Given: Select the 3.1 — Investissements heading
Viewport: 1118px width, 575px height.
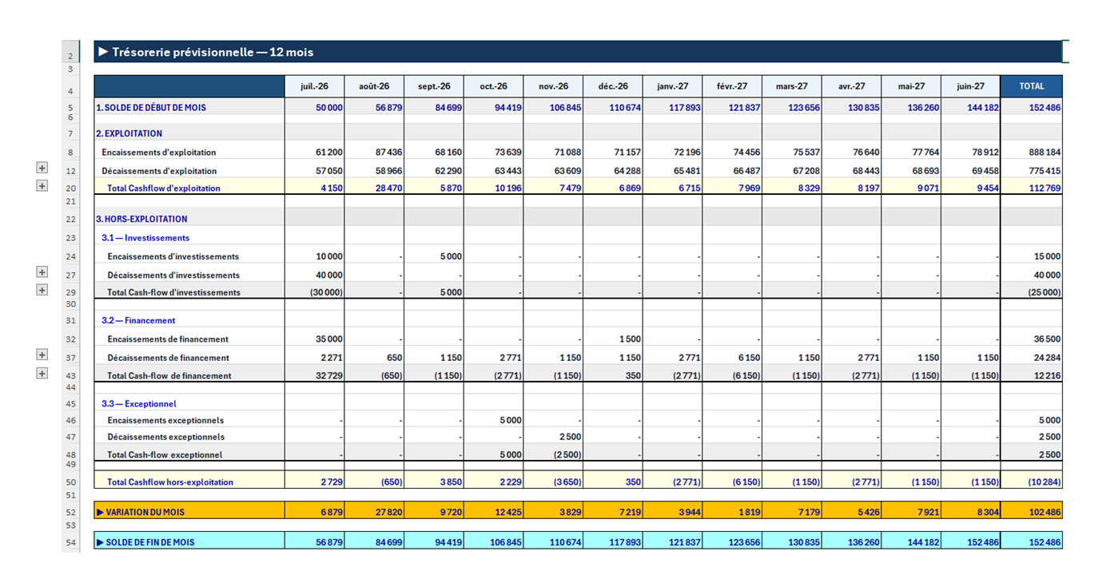Looking at the screenshot, I should (145, 238).
